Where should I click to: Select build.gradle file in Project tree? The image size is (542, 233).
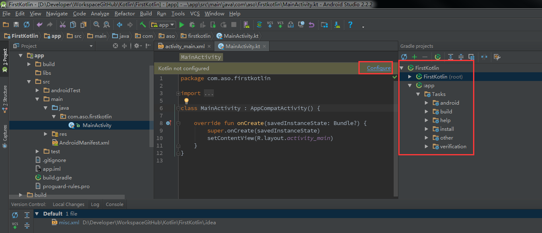coord(54,178)
